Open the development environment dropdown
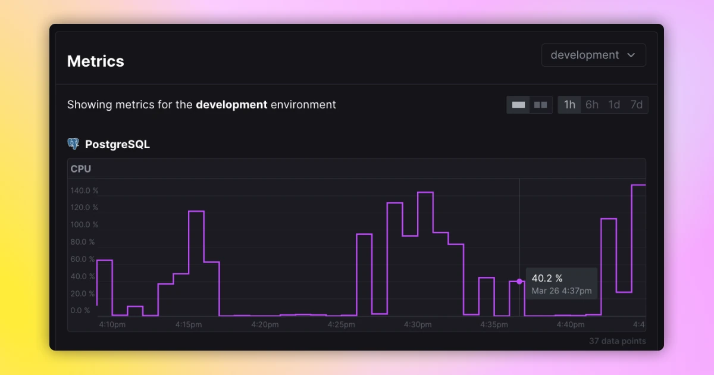This screenshot has height=375, width=714. [593, 55]
